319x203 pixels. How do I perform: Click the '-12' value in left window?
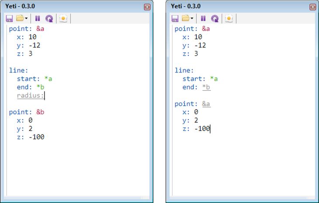[35, 45]
